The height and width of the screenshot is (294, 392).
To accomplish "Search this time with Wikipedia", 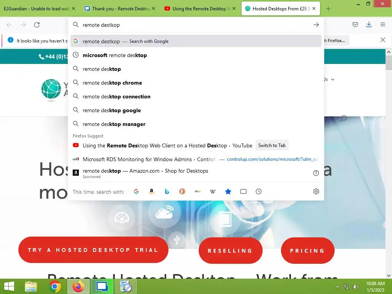I will click(x=213, y=191).
